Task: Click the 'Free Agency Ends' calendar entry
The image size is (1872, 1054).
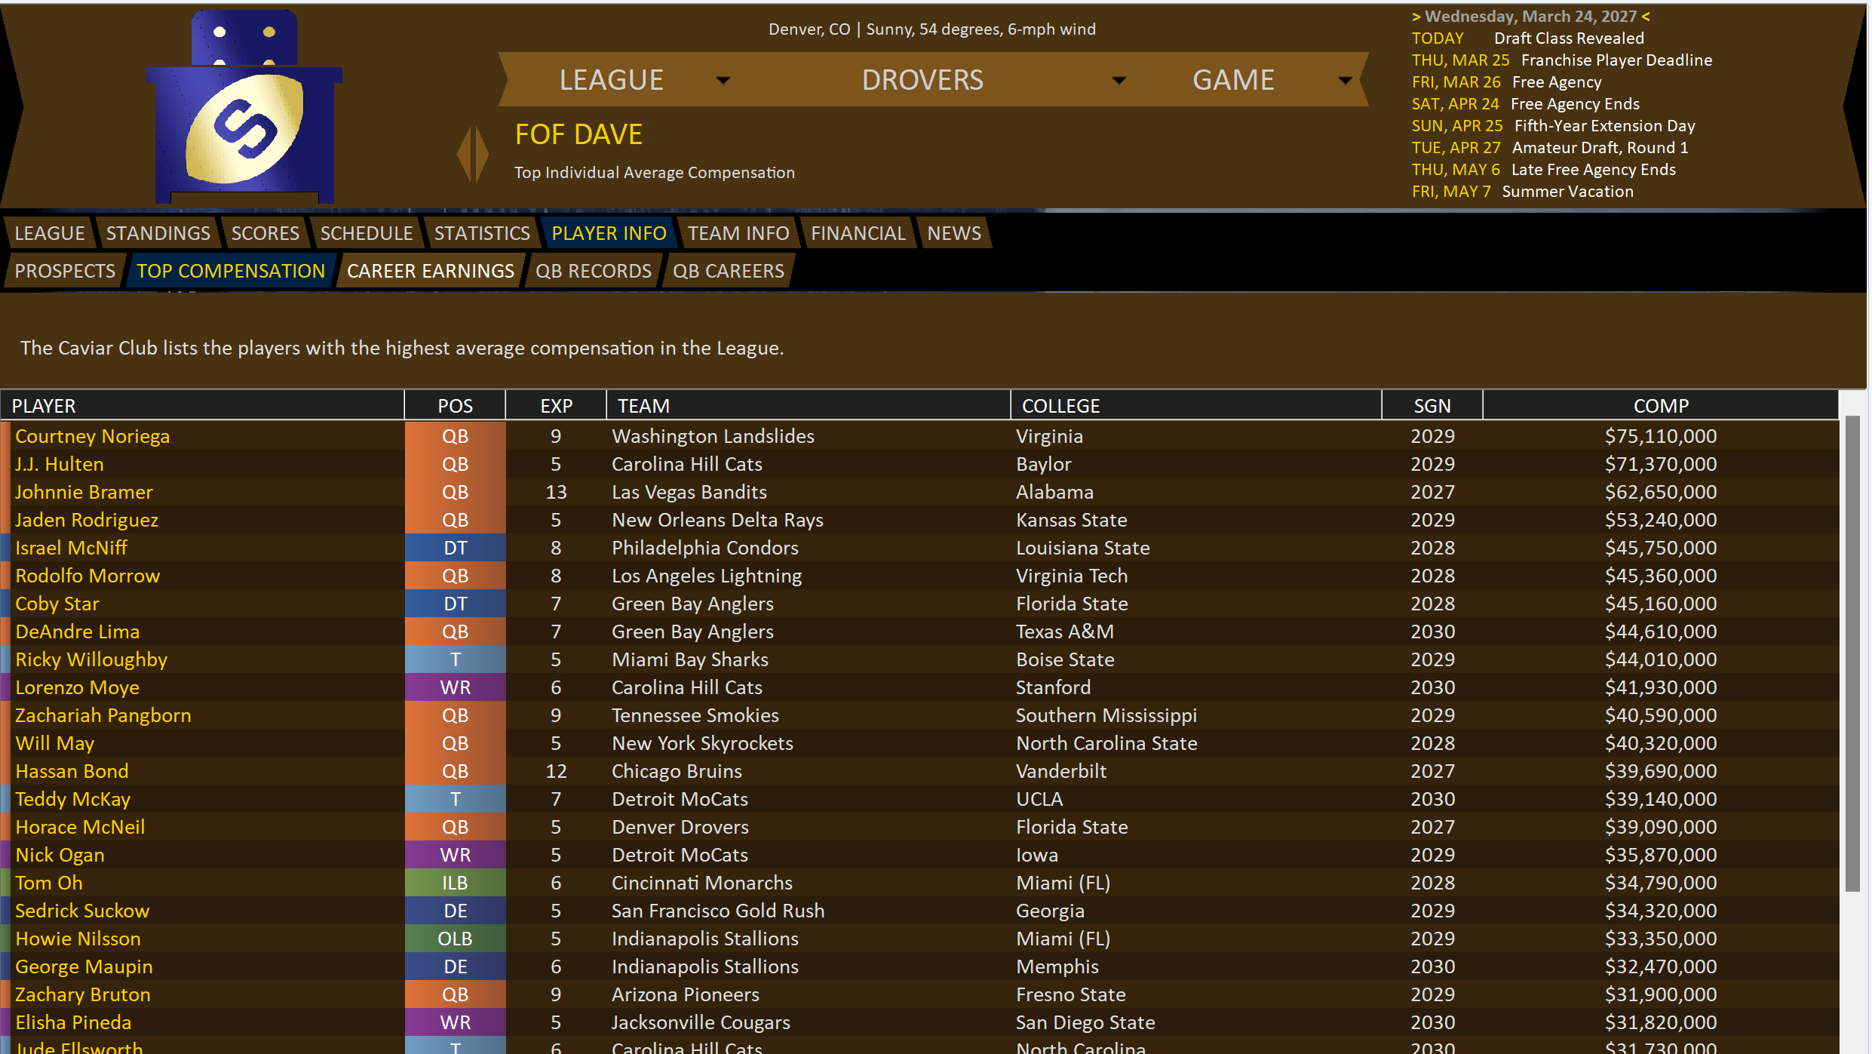Action: pyautogui.click(x=1576, y=104)
